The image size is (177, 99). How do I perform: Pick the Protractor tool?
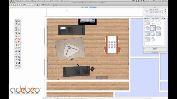(16, 48)
